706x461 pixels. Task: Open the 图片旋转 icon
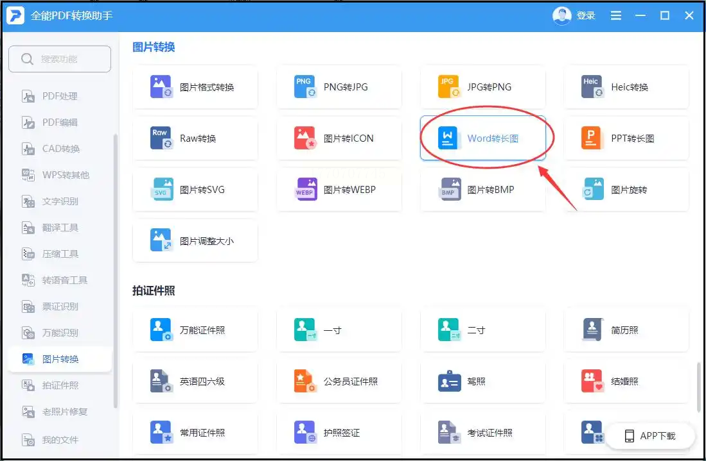coord(592,189)
